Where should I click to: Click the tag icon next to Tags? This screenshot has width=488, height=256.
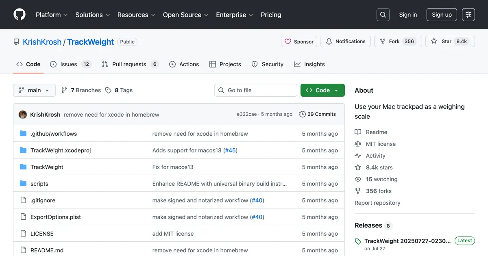pos(108,90)
